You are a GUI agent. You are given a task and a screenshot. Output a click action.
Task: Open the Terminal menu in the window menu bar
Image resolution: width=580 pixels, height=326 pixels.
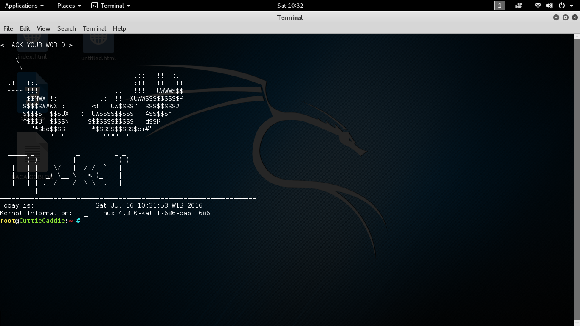pos(94,28)
